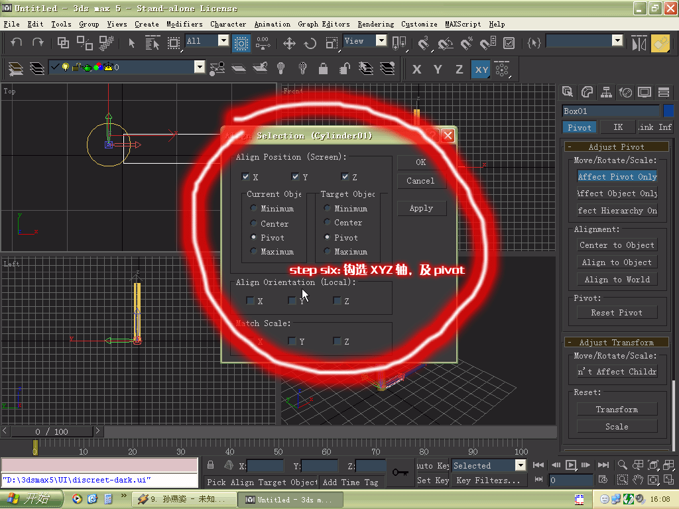Screen dimensions: 679x509
Task: Open the Modifiers menu
Action: (184, 25)
